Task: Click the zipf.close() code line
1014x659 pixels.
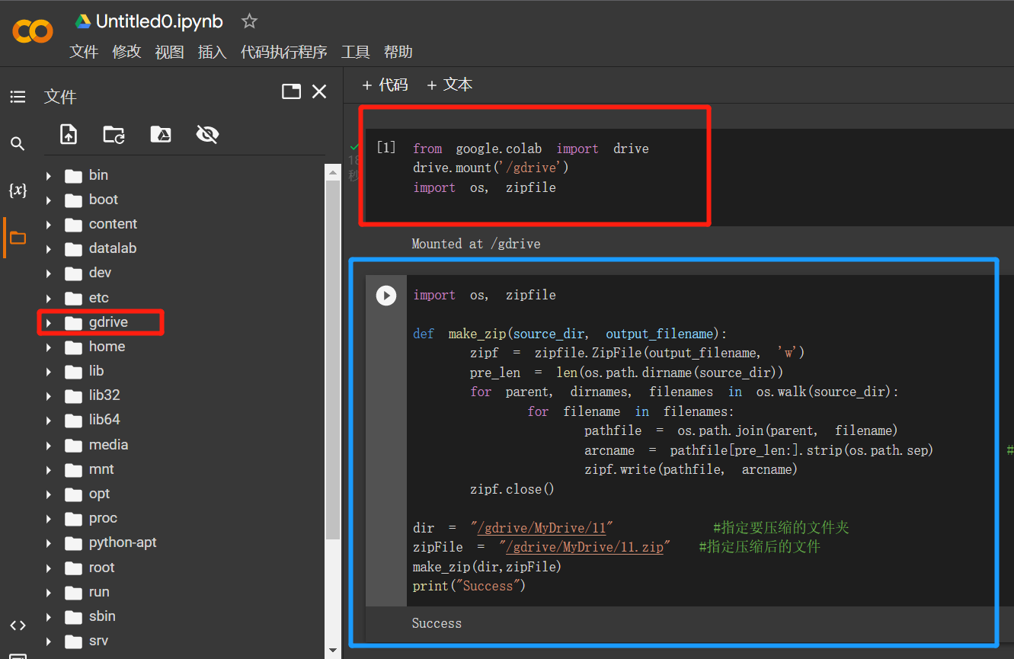Action: coord(512,489)
